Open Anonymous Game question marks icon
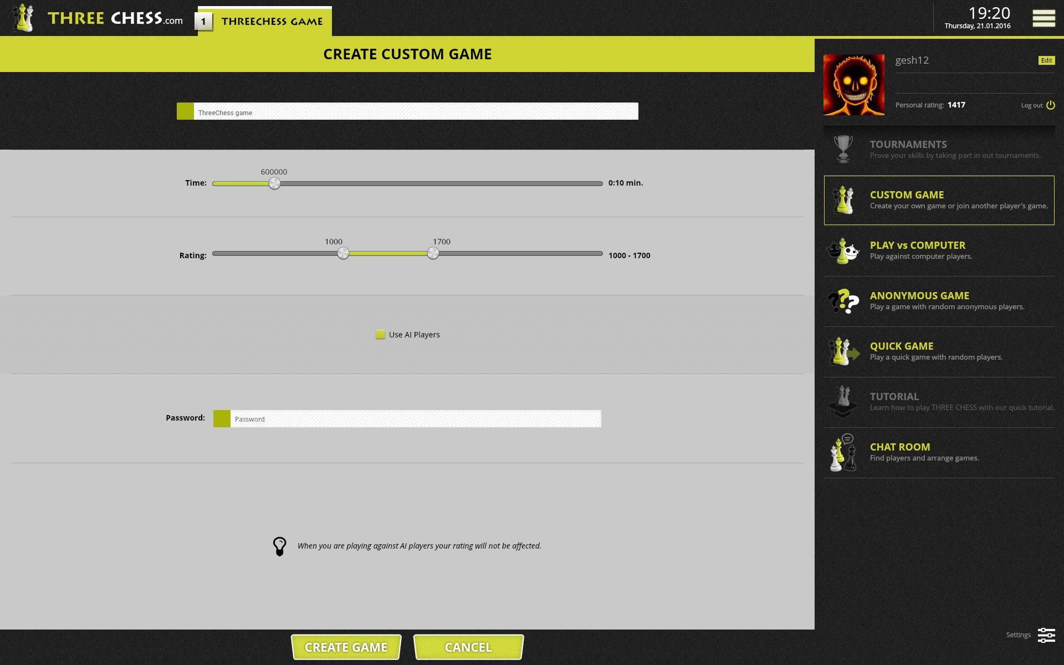 [x=843, y=301]
